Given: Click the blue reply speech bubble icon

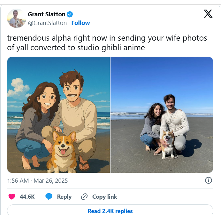Looking at the screenshot, I should point(49,196).
